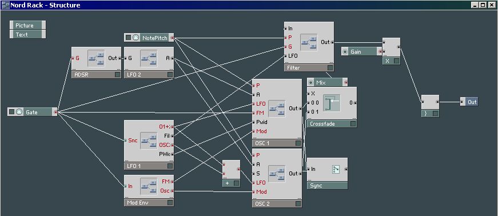The image size is (498, 216).
Task: Click the ADSR module's macro icon
Action: pyautogui.click(x=96, y=58)
